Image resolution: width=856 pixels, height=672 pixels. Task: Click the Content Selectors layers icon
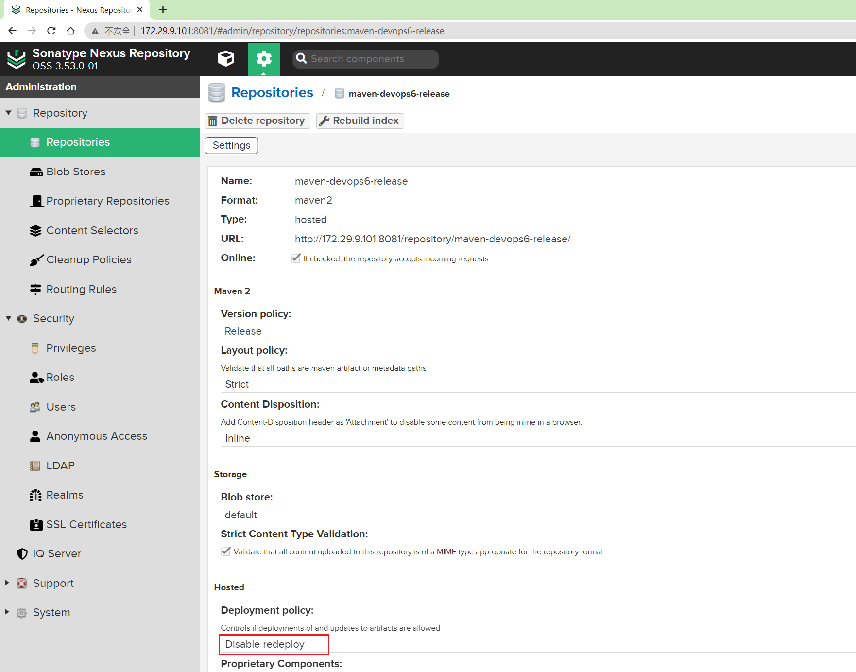point(35,231)
